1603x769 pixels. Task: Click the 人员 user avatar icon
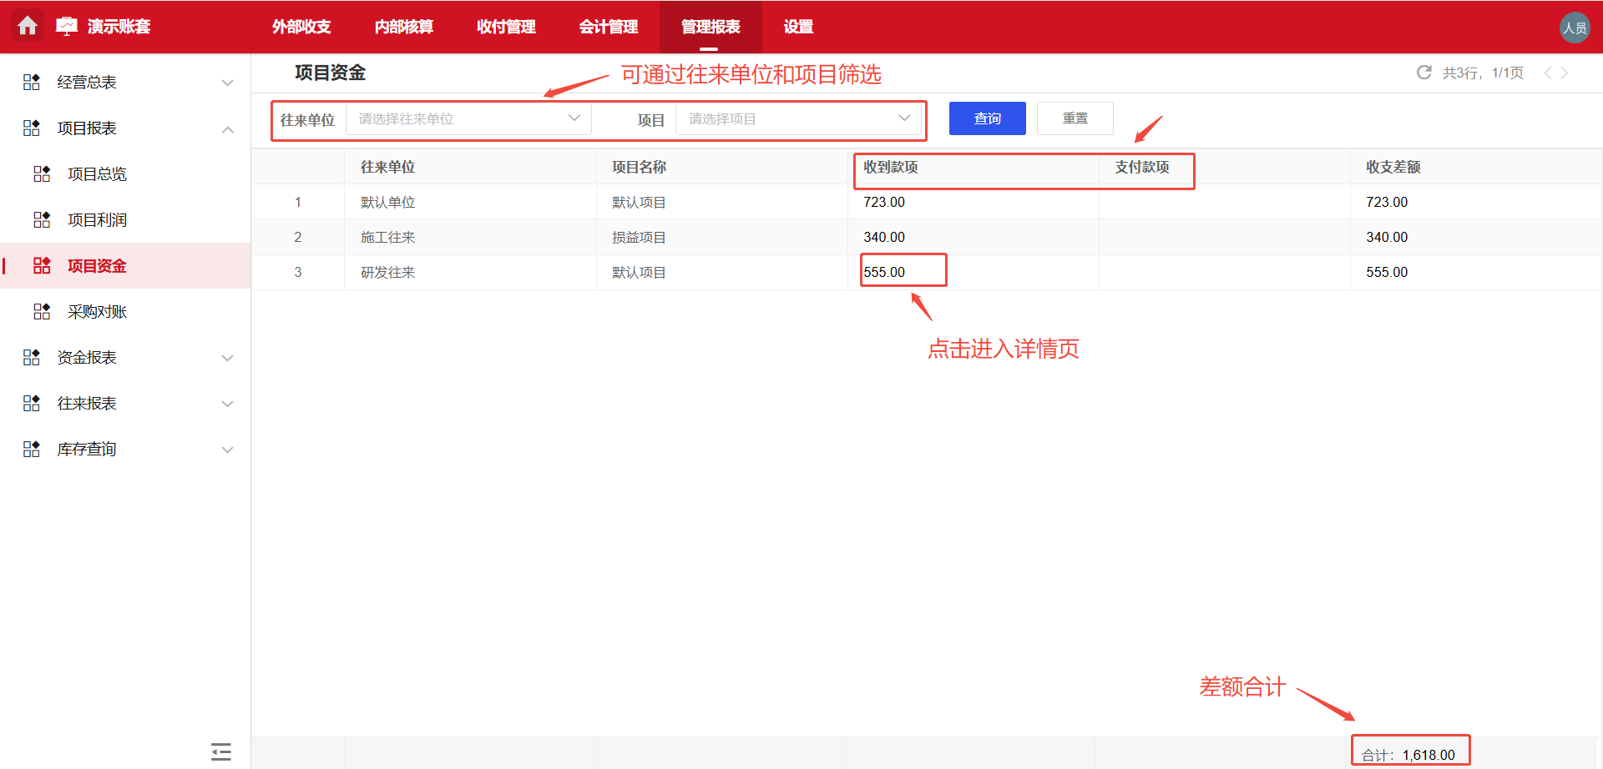[1575, 26]
